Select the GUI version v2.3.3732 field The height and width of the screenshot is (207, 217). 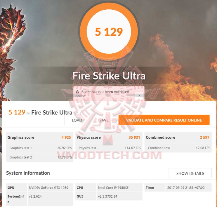tap(119, 196)
